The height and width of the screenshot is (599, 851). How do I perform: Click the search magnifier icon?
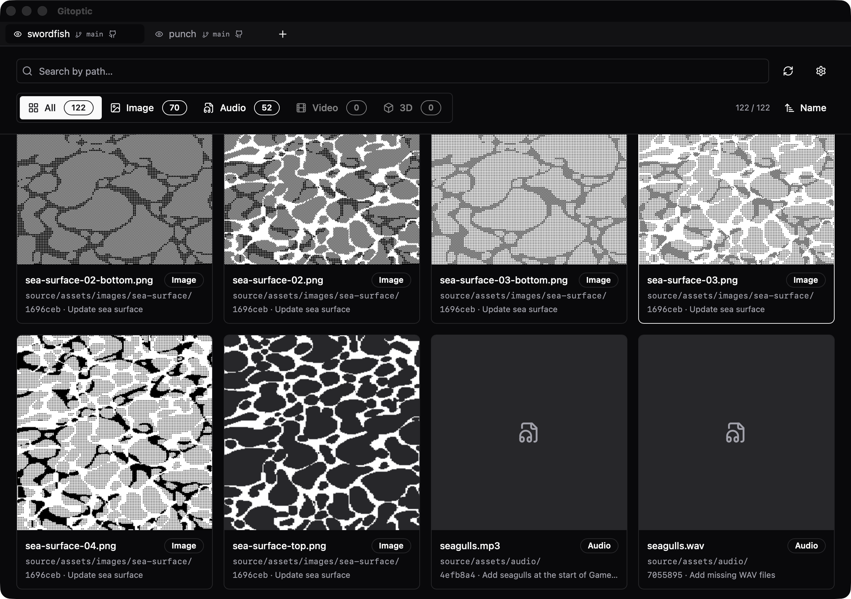tap(27, 71)
